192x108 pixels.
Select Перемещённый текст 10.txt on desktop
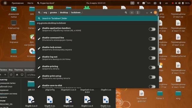(178, 82)
